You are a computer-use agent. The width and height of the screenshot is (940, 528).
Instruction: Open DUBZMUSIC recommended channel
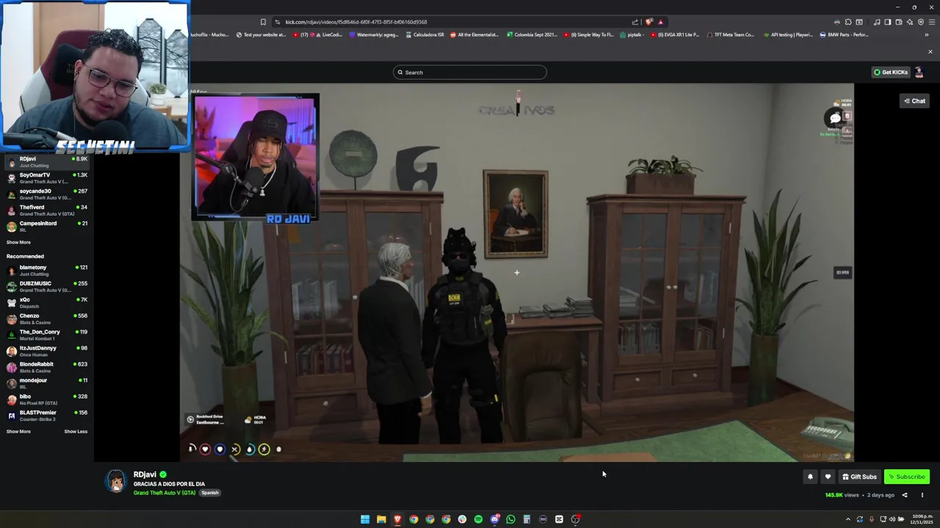[x=47, y=287]
